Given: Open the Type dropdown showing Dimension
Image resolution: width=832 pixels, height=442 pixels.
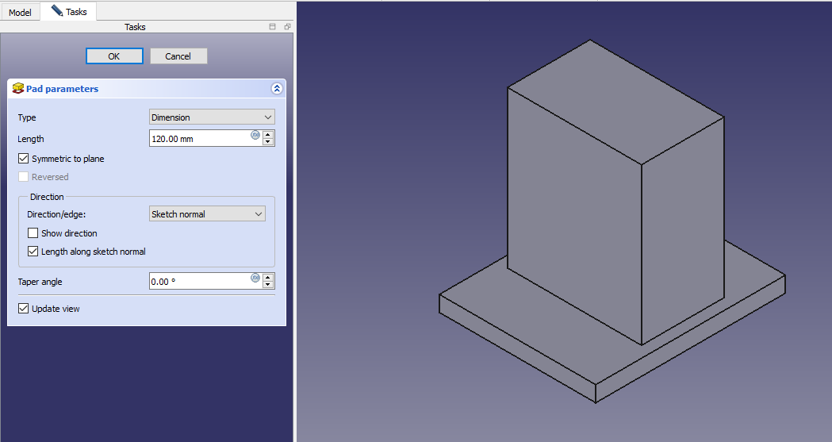Looking at the screenshot, I should [212, 117].
